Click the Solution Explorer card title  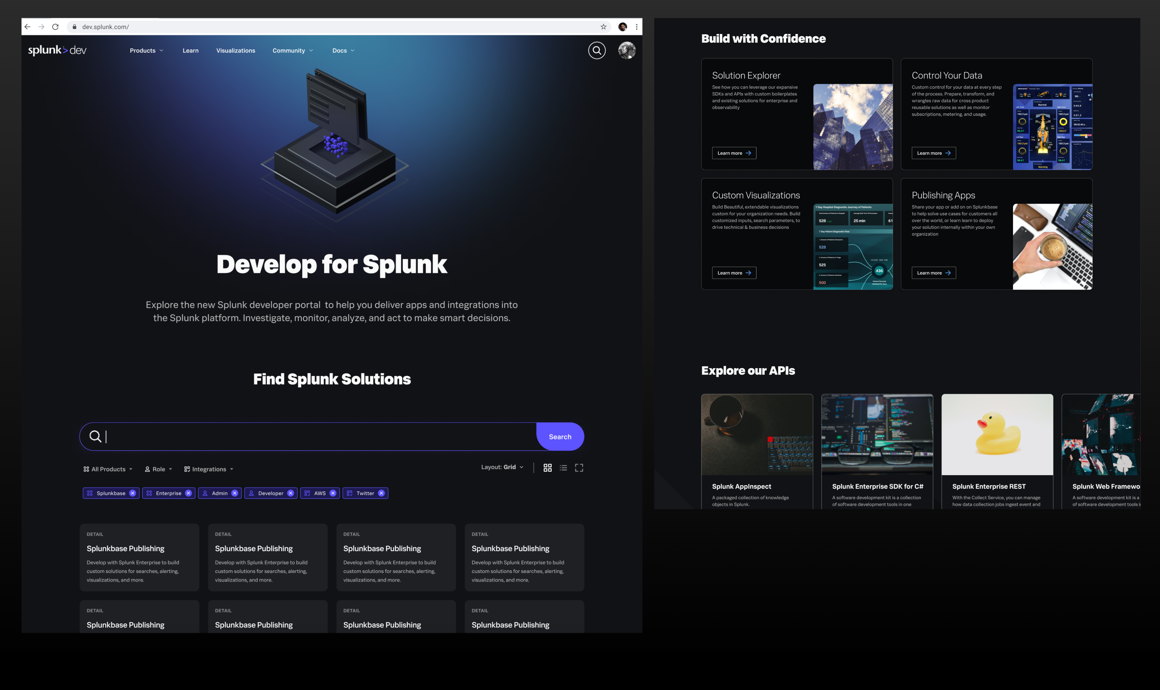point(746,75)
